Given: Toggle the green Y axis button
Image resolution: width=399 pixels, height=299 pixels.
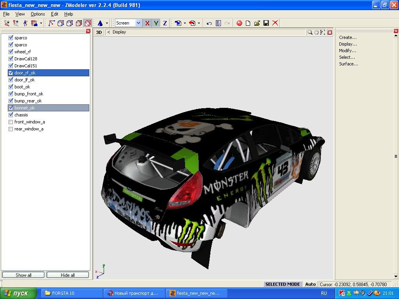Looking at the screenshot, I should pyautogui.click(x=156, y=23).
